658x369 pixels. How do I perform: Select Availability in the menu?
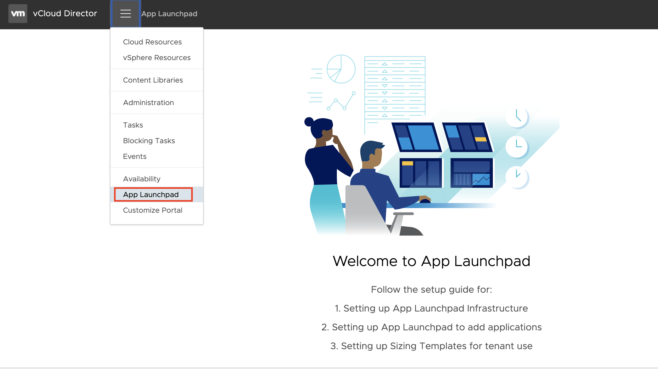click(142, 179)
